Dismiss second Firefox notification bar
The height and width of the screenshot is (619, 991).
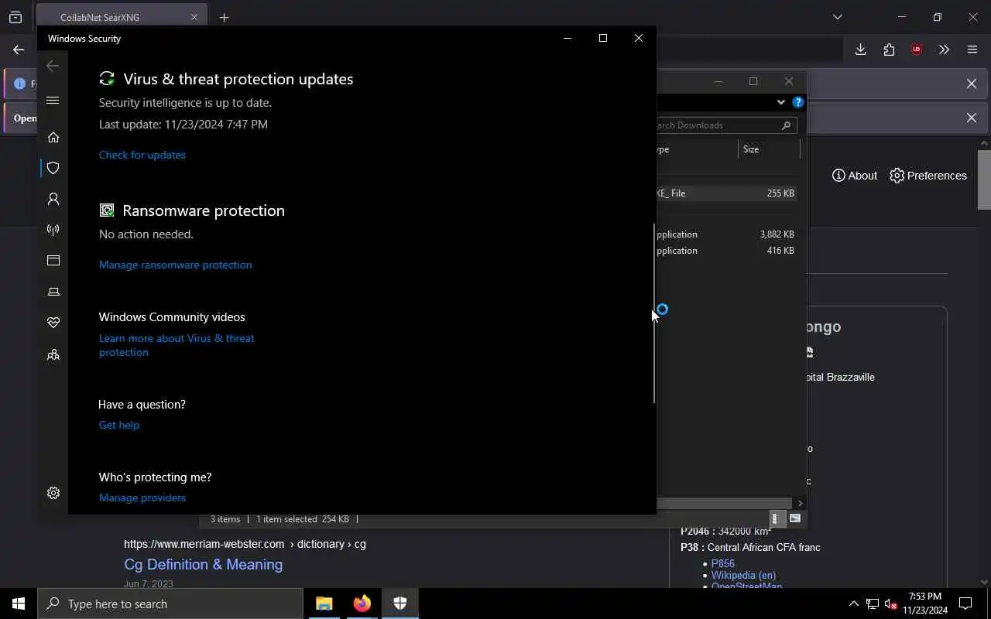[972, 118]
